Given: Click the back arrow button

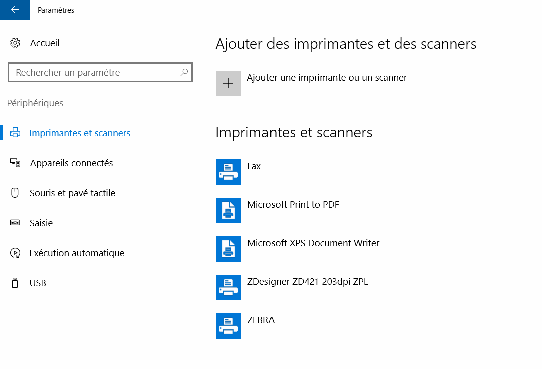Looking at the screenshot, I should pos(15,10).
